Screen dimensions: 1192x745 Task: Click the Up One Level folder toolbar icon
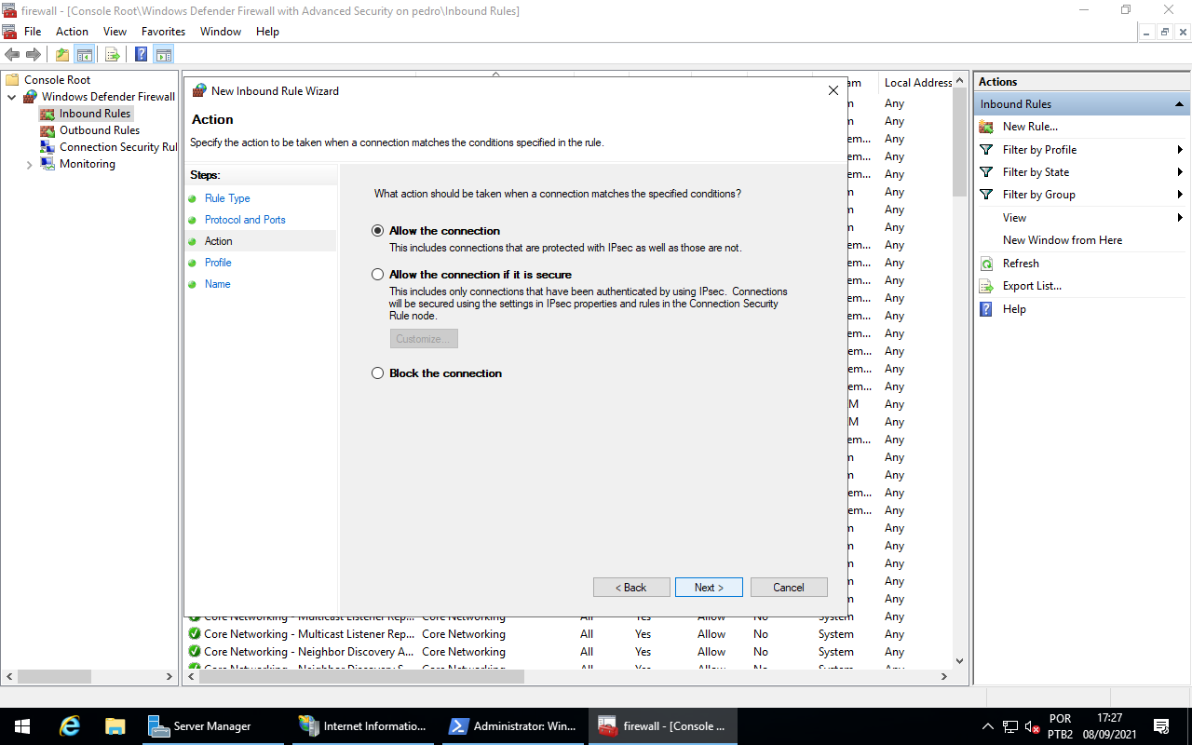point(62,54)
